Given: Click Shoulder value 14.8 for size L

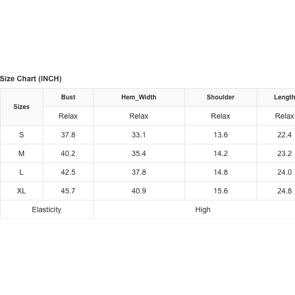Looking at the screenshot, I should 221,172.
